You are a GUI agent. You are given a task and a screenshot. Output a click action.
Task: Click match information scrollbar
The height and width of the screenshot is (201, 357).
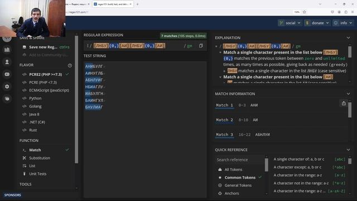[x=350, y=109]
